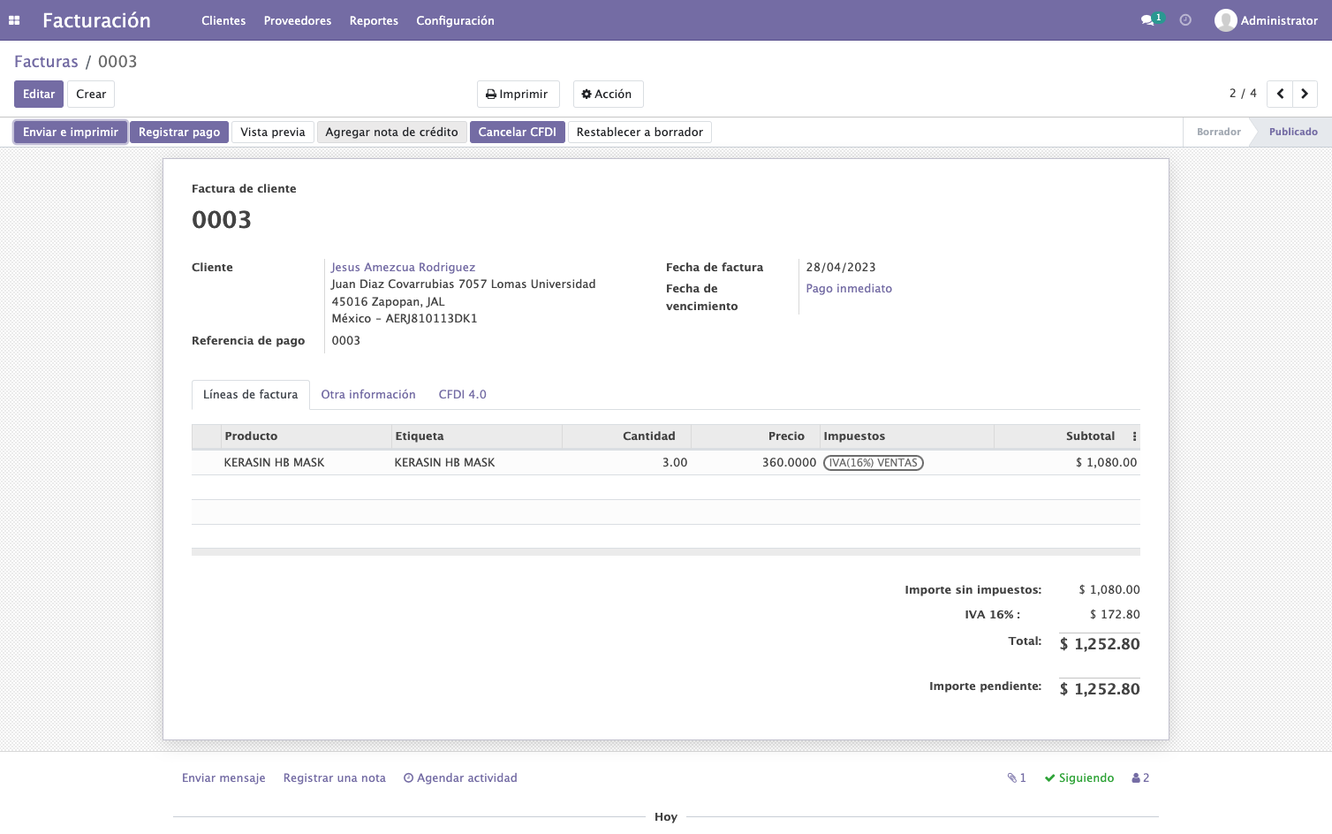Open the Acción dropdown
Screen dimensions: 1332x834
pos(608,95)
